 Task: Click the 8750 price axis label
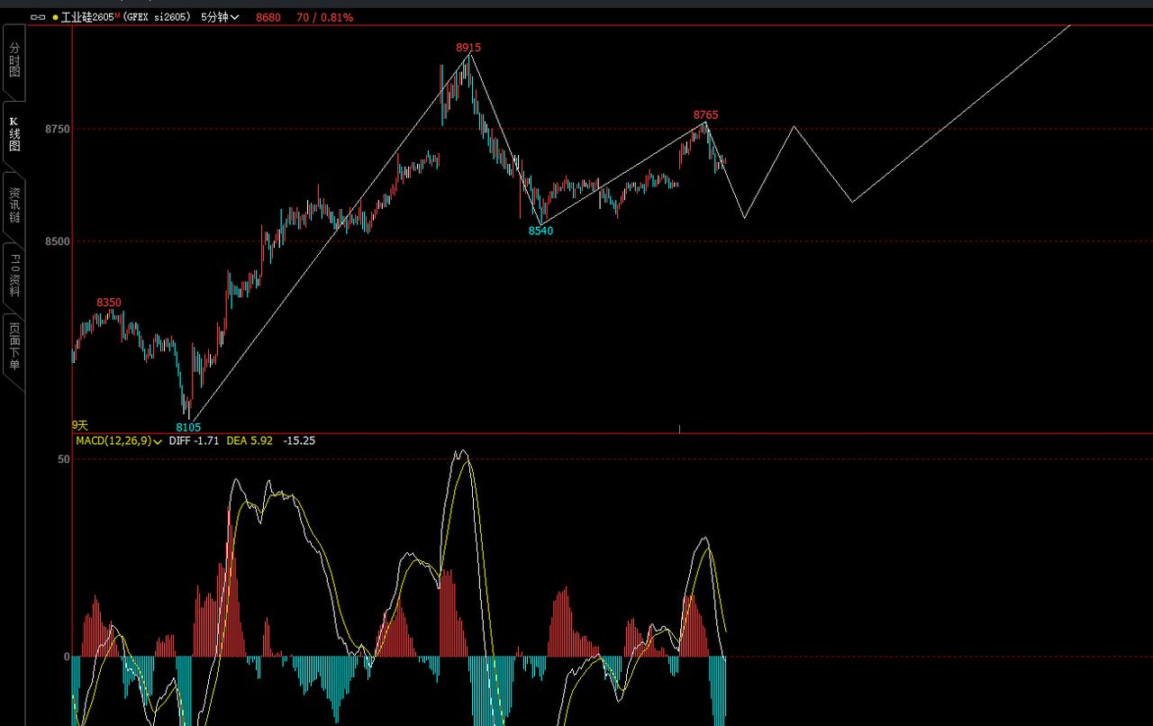(58, 130)
